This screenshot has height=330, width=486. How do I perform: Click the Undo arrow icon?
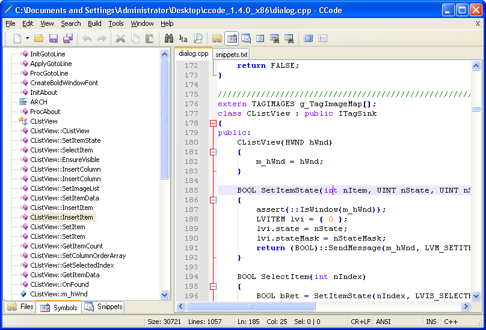87,38
